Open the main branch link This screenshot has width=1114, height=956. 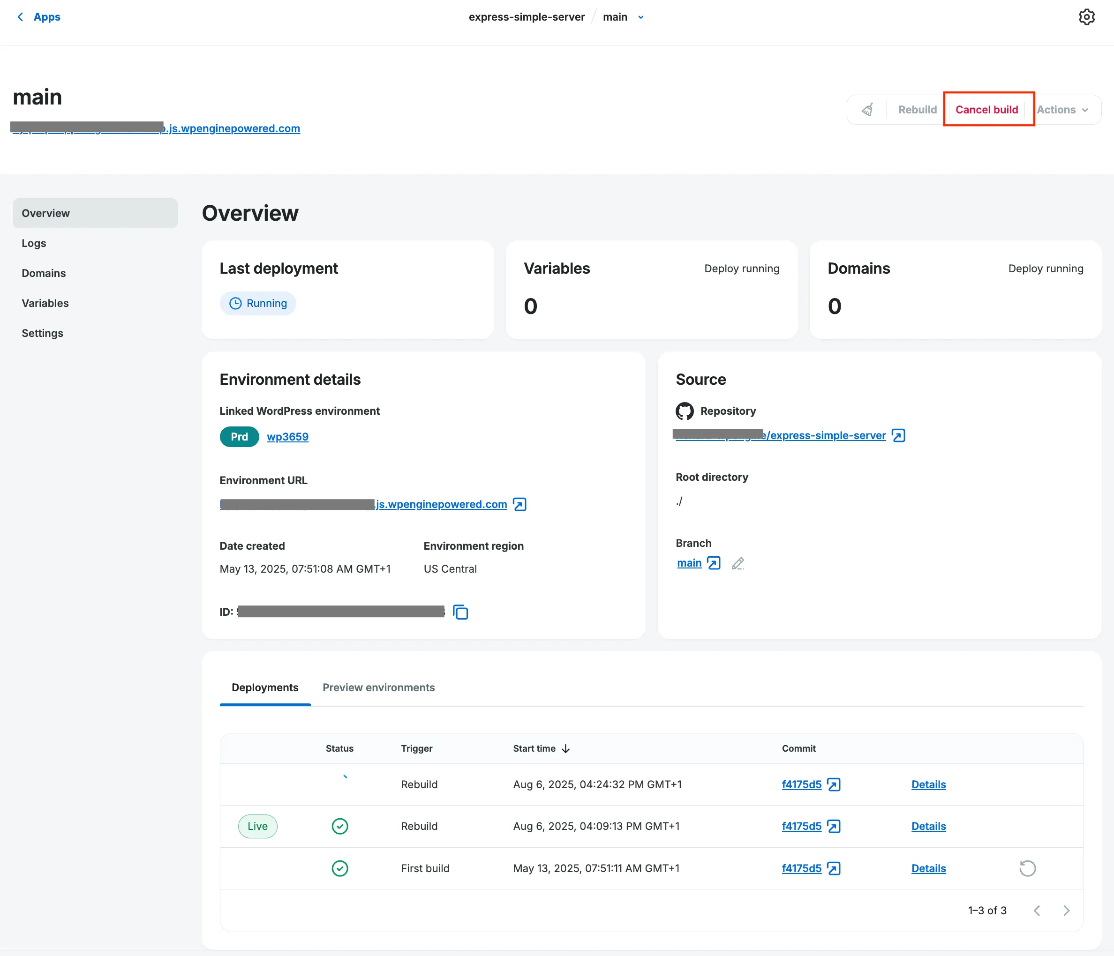689,563
